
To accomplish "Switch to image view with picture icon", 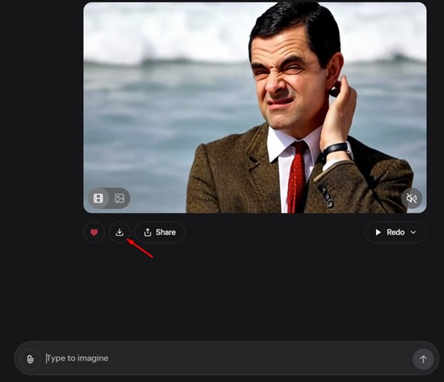I will 119,198.
